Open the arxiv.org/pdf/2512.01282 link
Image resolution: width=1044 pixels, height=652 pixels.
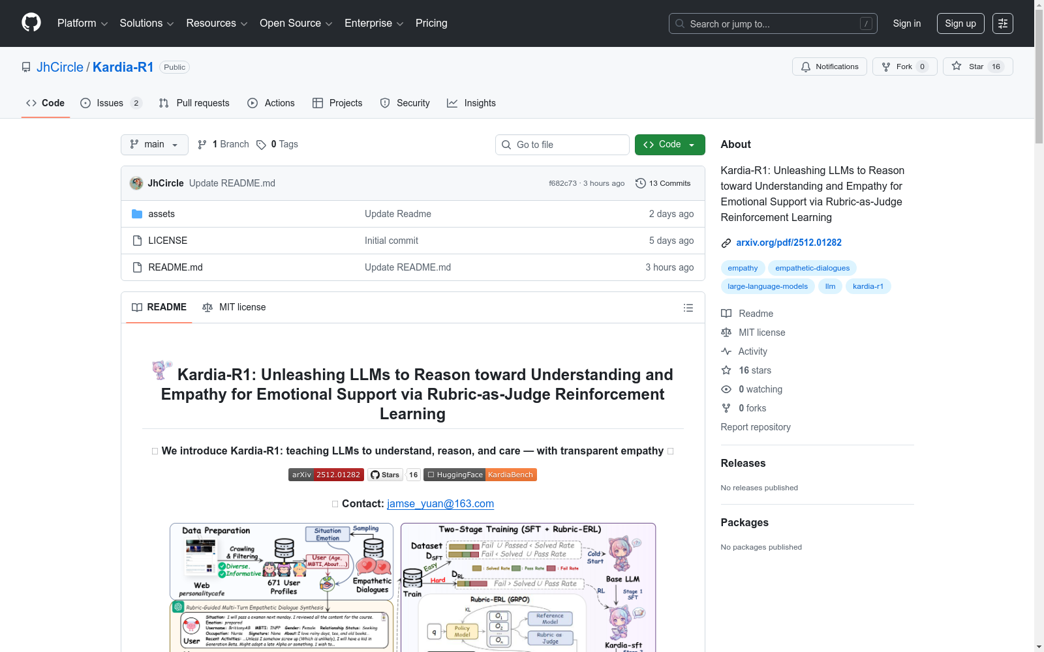[789, 243]
